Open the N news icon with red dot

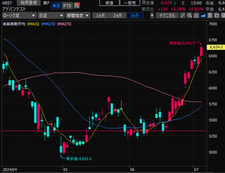click(77, 6)
